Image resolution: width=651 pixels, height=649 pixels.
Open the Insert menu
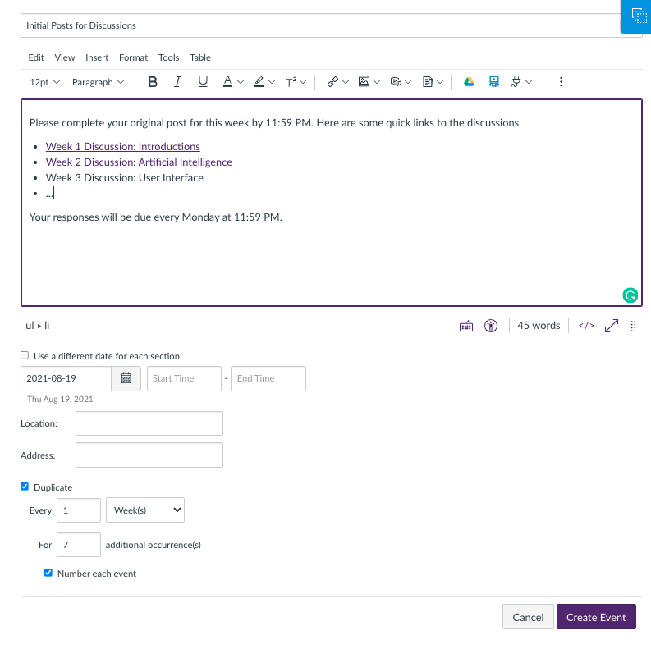click(97, 57)
